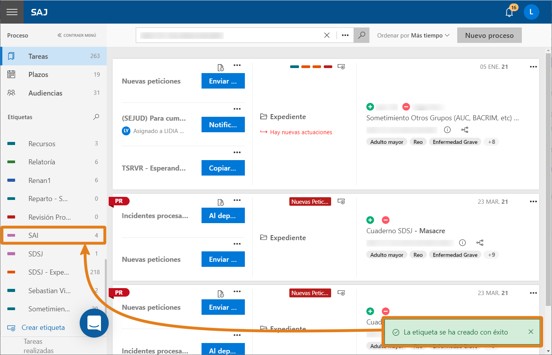The width and height of the screenshot is (552, 355).
Task: Expand the +9 more tags chip
Action: point(491,255)
